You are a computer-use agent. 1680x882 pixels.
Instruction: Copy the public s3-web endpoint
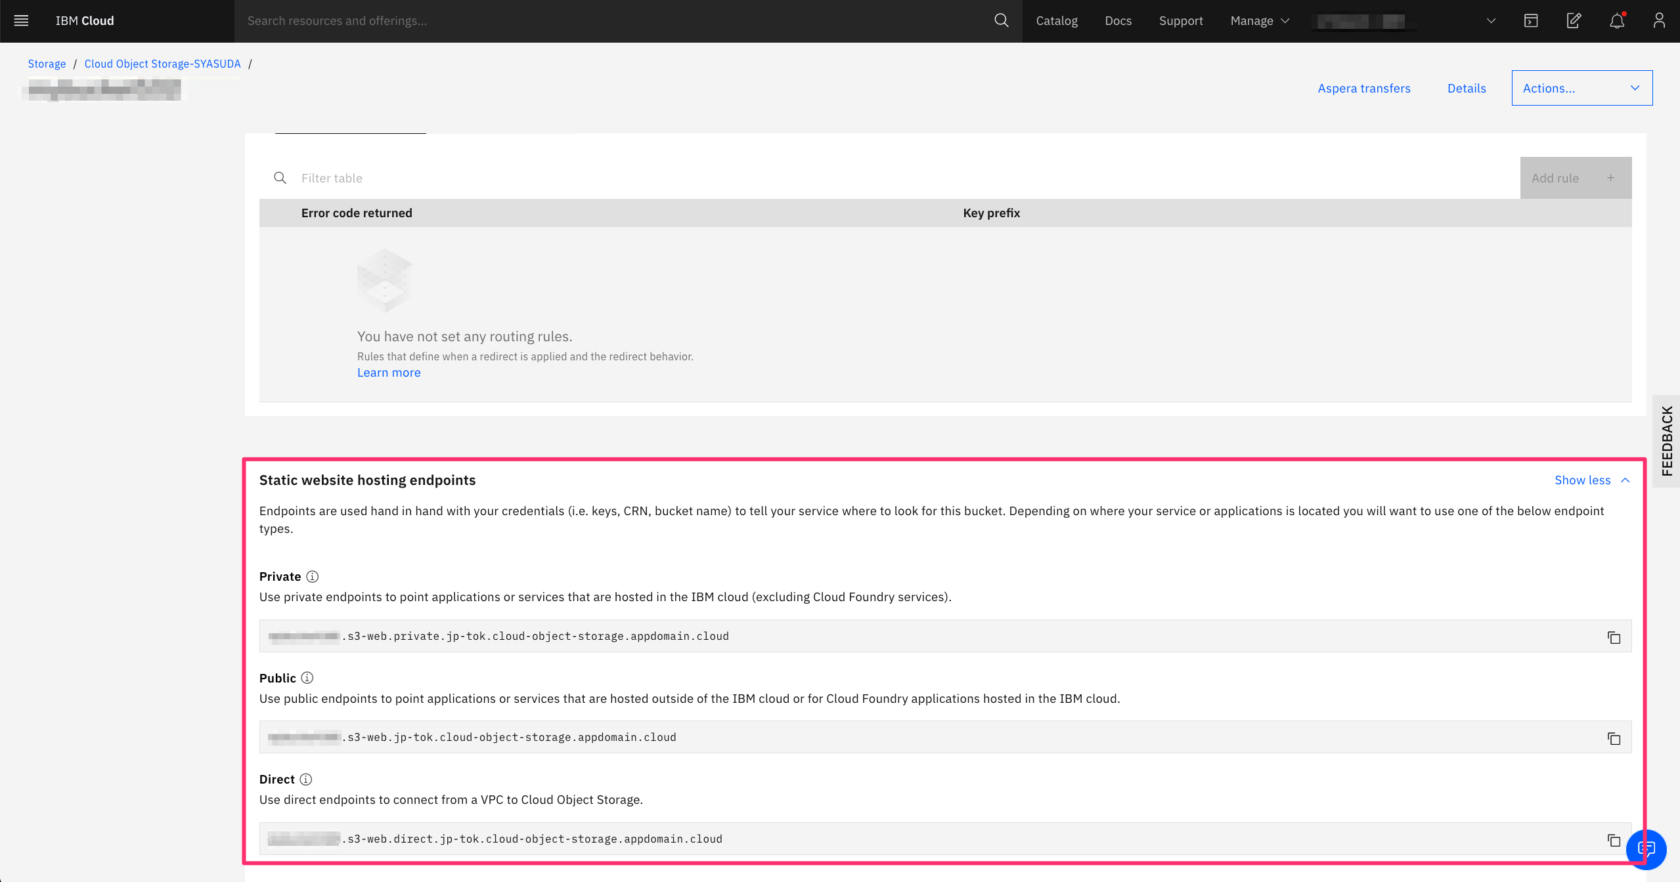pos(1614,738)
